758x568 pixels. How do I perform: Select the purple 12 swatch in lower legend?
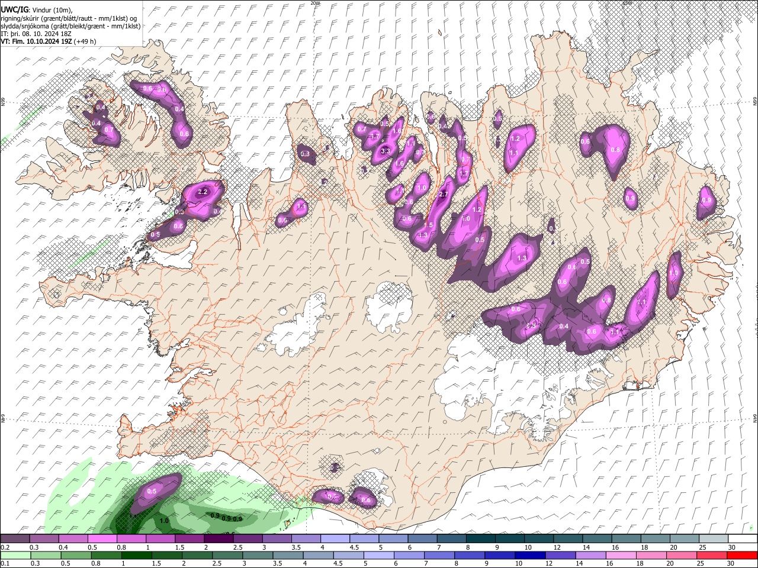[x=560, y=555]
